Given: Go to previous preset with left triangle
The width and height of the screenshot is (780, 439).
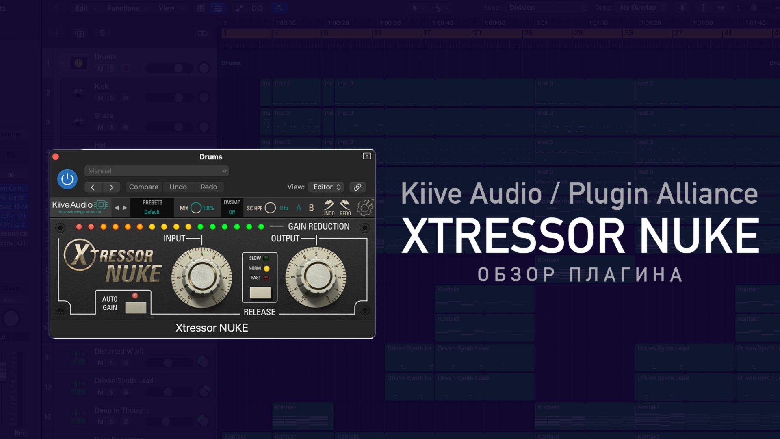Looking at the screenshot, I should (x=117, y=208).
